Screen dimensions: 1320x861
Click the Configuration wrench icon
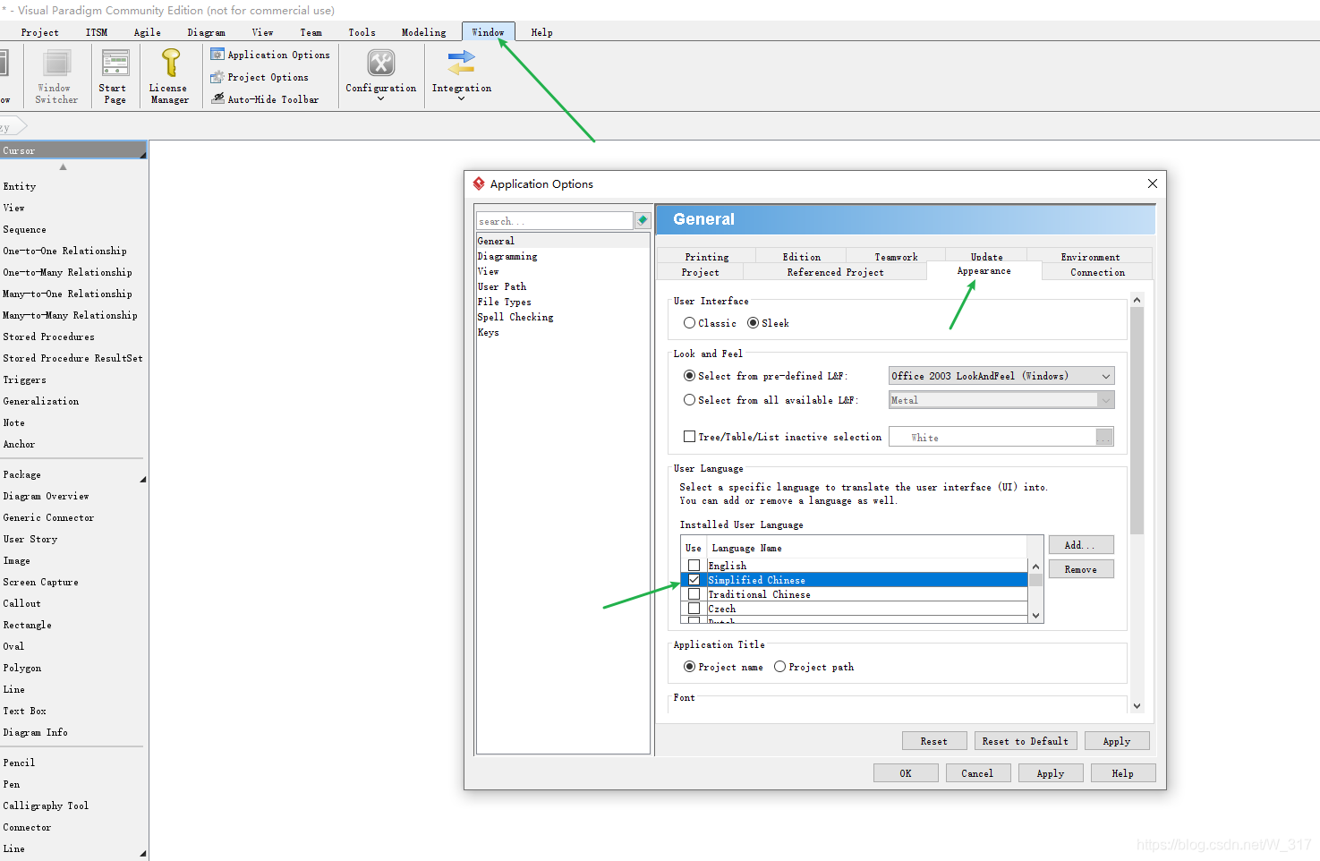coord(381,63)
